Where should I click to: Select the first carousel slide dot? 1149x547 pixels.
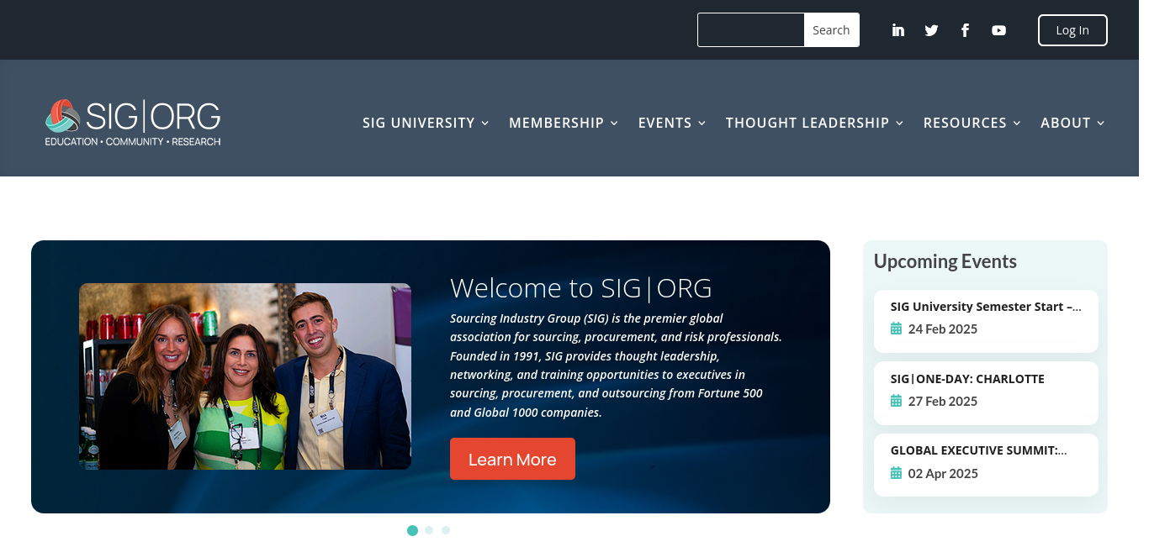click(412, 530)
